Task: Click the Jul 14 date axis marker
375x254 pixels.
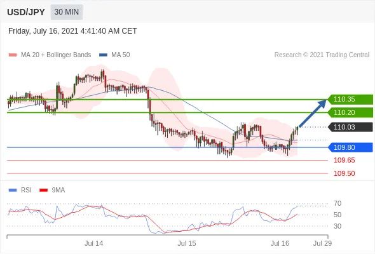Action: 94,243
